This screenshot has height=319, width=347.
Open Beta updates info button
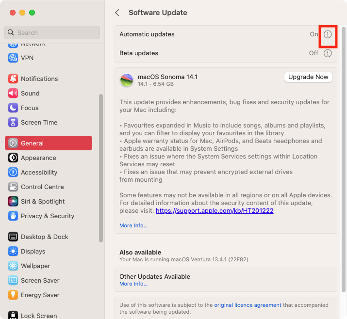pyautogui.click(x=328, y=53)
